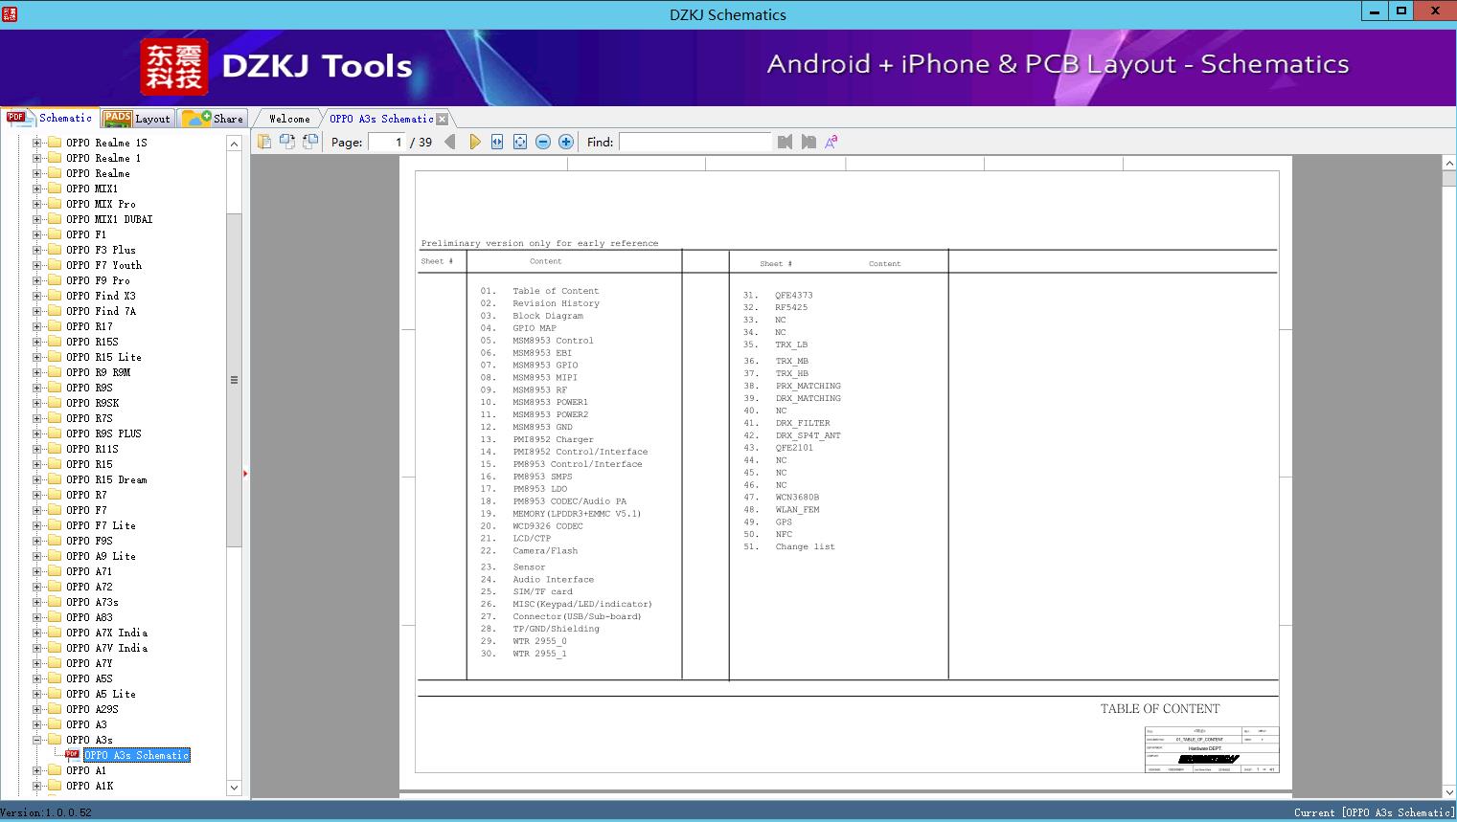Select the OPPO R11S folder
Image resolution: width=1457 pixels, height=822 pixels.
pos(92,449)
